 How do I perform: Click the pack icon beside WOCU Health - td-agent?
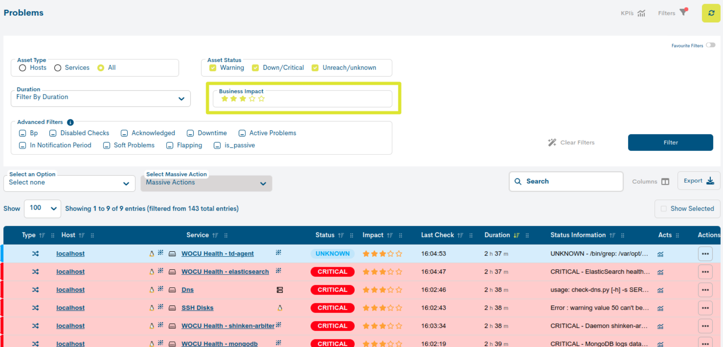click(278, 253)
